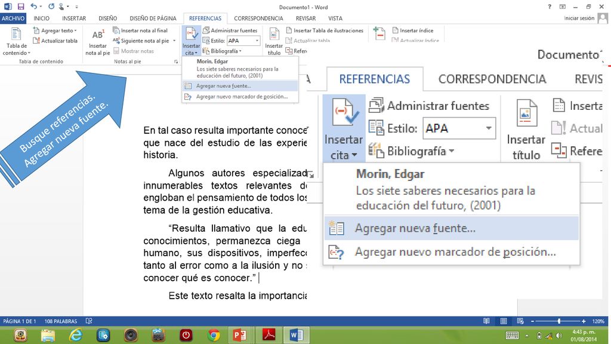Open the ARCHIVO tab

[13, 19]
